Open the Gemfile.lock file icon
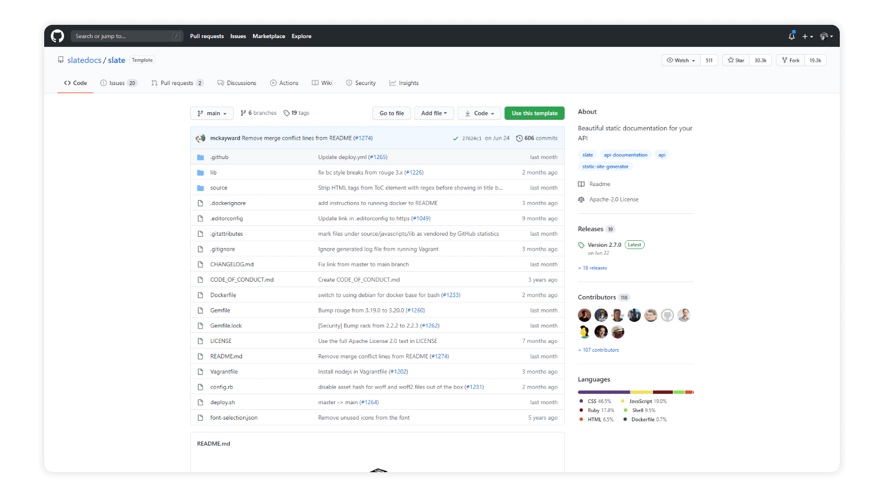Screen dimensions: 884x497 (201, 326)
